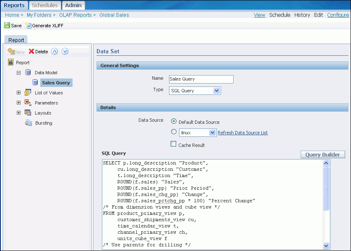The height and width of the screenshot is (251, 351).
Task: Enable the Cache Result checkbox
Action: point(174,144)
